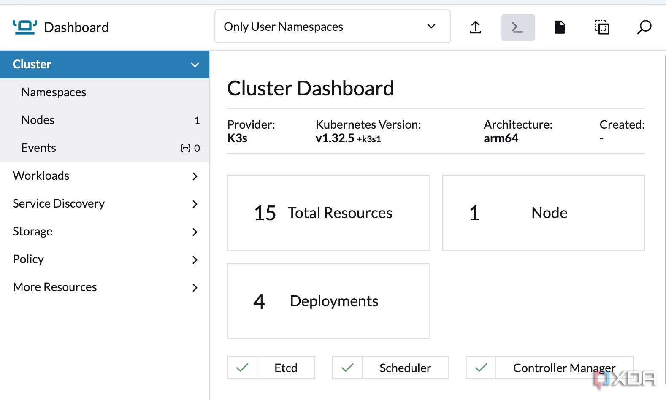Click the Controller Manager checkmark icon

pyautogui.click(x=481, y=368)
